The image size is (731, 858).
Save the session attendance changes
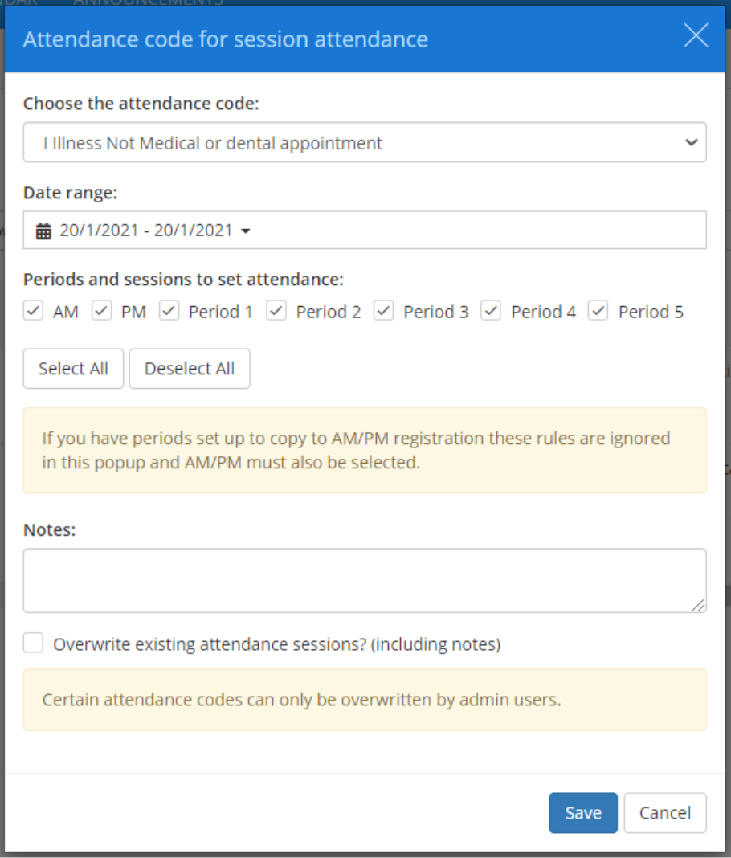(x=583, y=812)
